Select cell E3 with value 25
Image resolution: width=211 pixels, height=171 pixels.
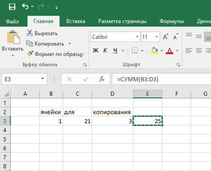point(147,121)
